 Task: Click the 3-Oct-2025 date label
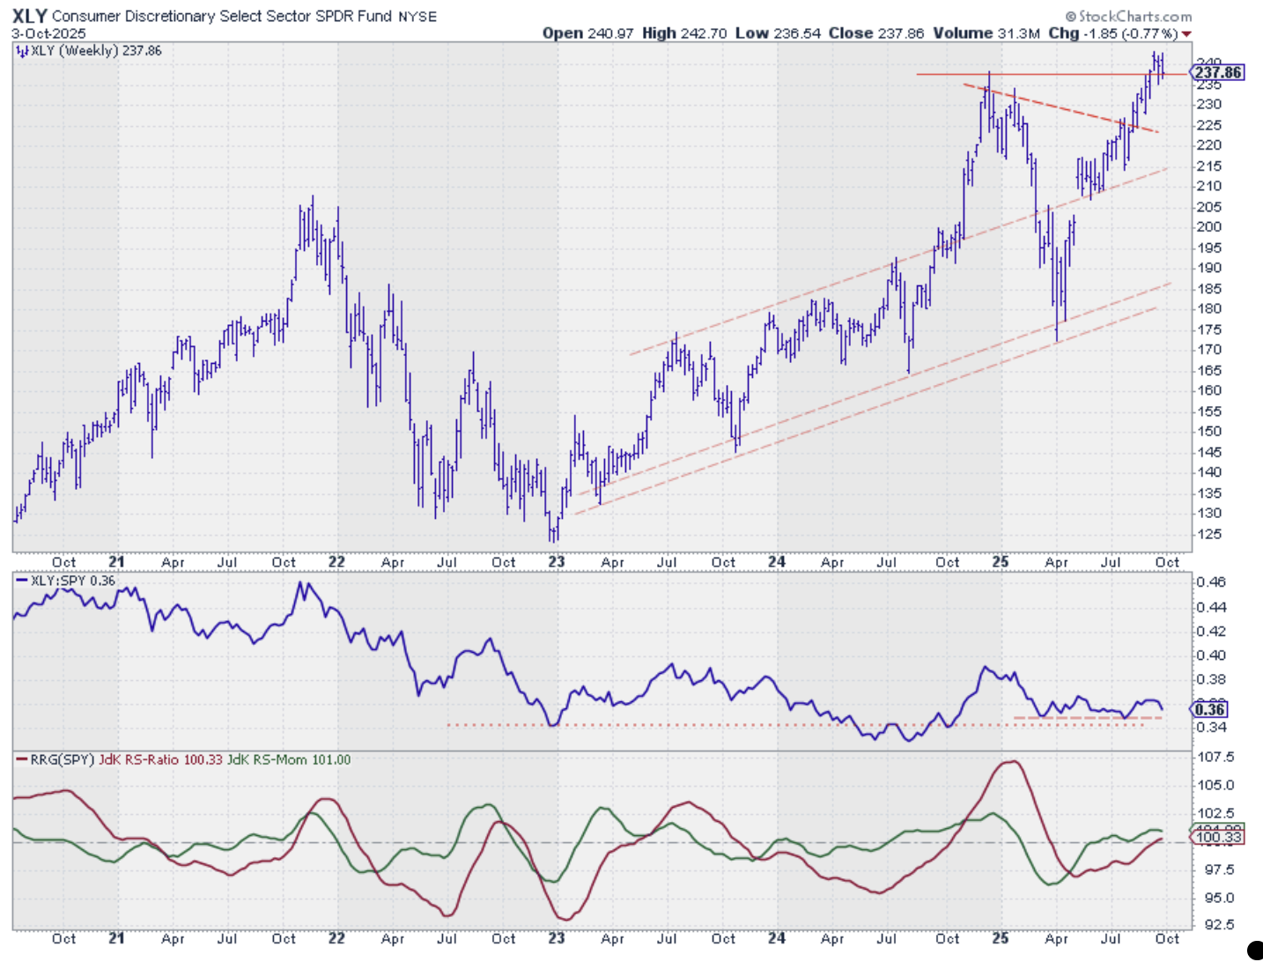click(x=48, y=33)
